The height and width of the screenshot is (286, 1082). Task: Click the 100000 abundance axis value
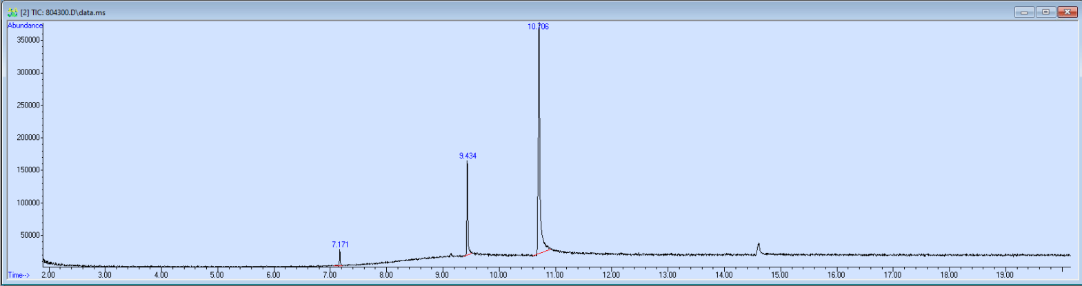28,203
